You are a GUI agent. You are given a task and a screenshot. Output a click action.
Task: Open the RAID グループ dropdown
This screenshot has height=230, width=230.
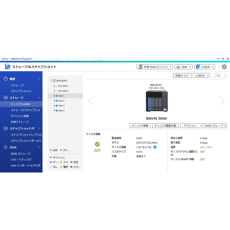click(x=215, y=125)
